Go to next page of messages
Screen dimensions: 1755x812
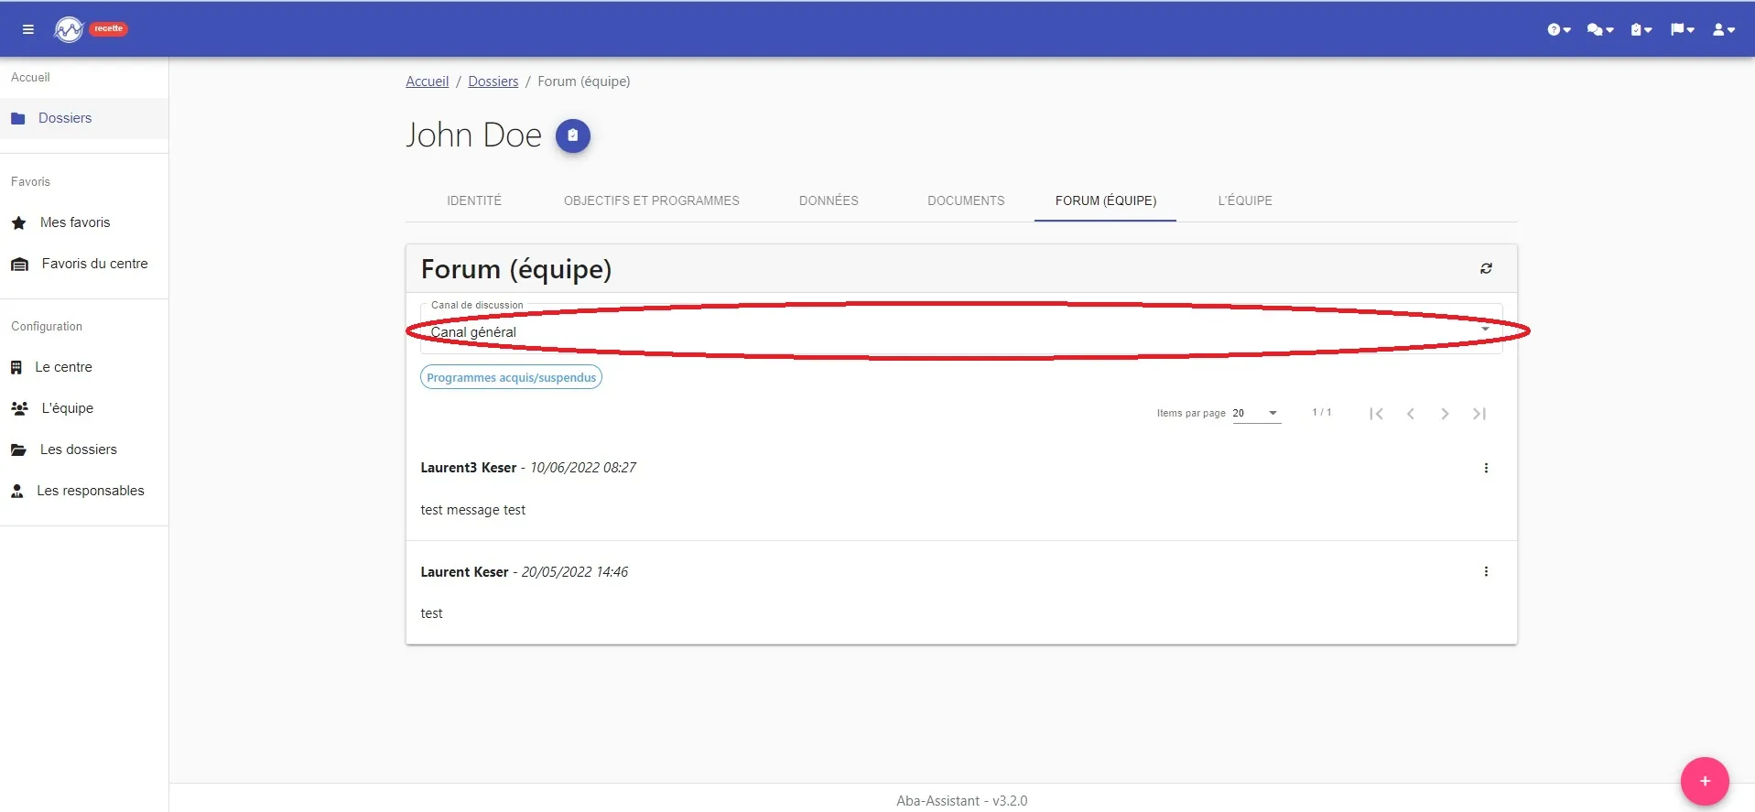[1445, 414]
